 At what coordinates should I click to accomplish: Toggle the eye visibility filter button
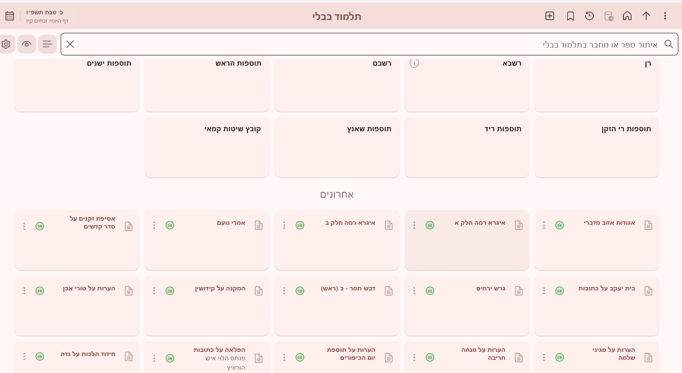tap(26, 44)
